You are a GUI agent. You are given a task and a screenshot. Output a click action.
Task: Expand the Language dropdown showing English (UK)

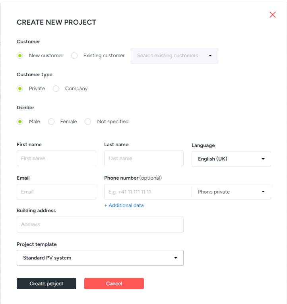(x=231, y=159)
